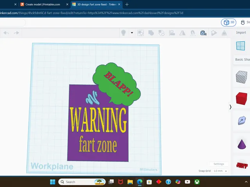
Task: Open File Explorer from the taskbar
Action: pos(130,182)
